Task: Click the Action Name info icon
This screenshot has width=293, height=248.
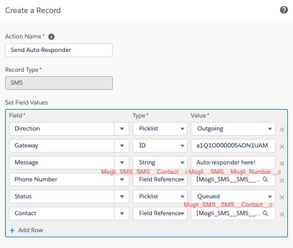Action: [x=51, y=37]
